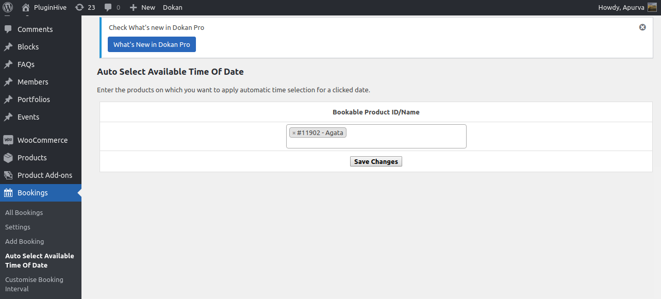Open Auto Select Available Time Of Date submenu
Screen dimensions: 661x299
[40, 260]
